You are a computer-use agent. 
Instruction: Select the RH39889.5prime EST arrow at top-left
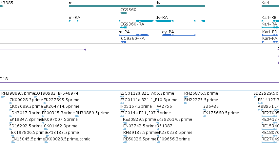tap(3, 97)
